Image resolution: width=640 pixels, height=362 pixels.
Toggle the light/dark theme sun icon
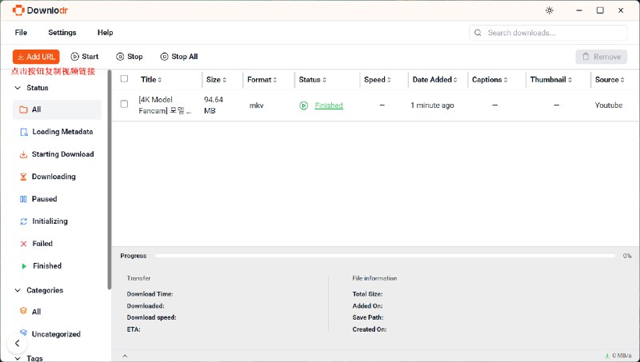(x=549, y=10)
